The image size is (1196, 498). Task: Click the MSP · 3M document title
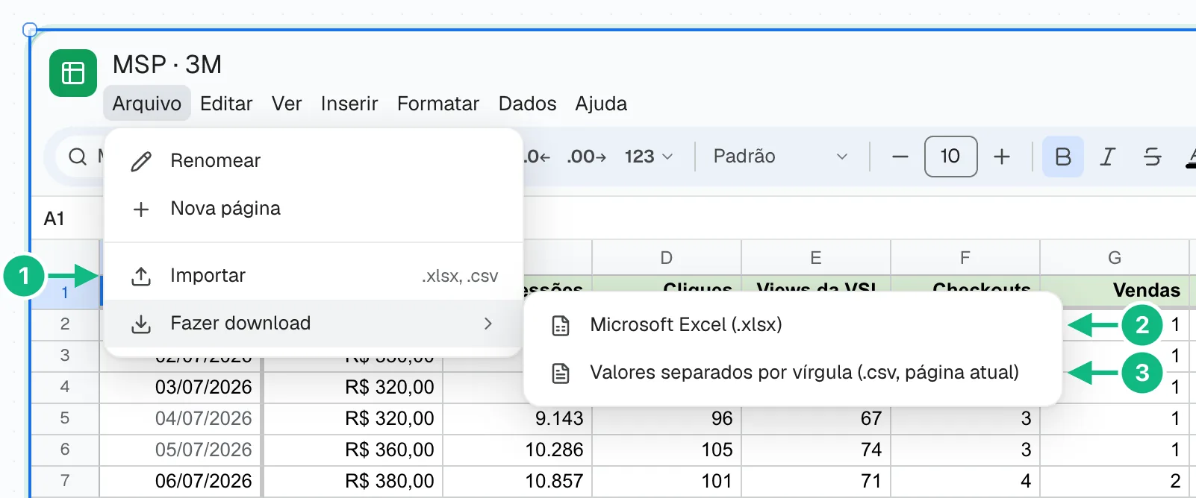click(167, 65)
